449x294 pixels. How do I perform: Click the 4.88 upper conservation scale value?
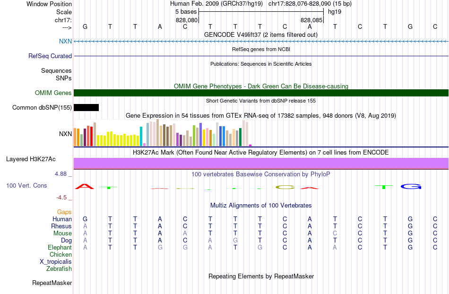(x=60, y=174)
